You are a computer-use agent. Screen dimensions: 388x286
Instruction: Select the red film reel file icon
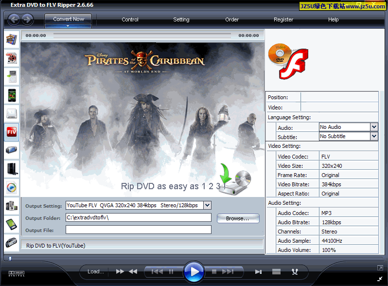[x=11, y=58]
